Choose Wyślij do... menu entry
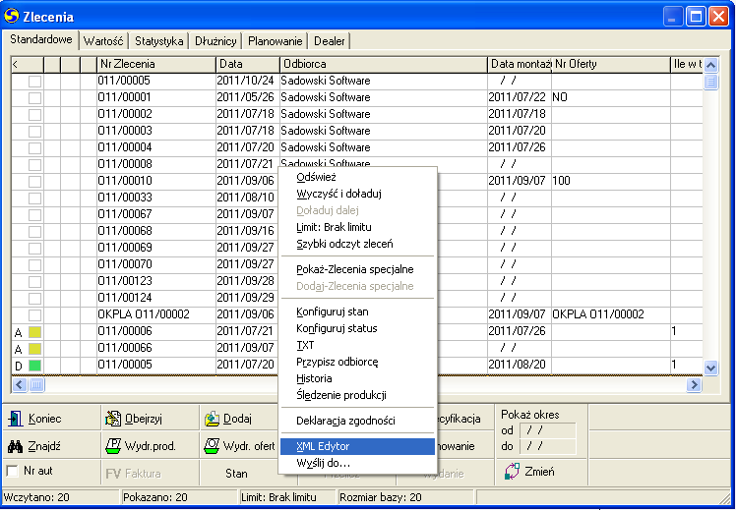Image resolution: width=736 pixels, height=510 pixels. pos(357,463)
